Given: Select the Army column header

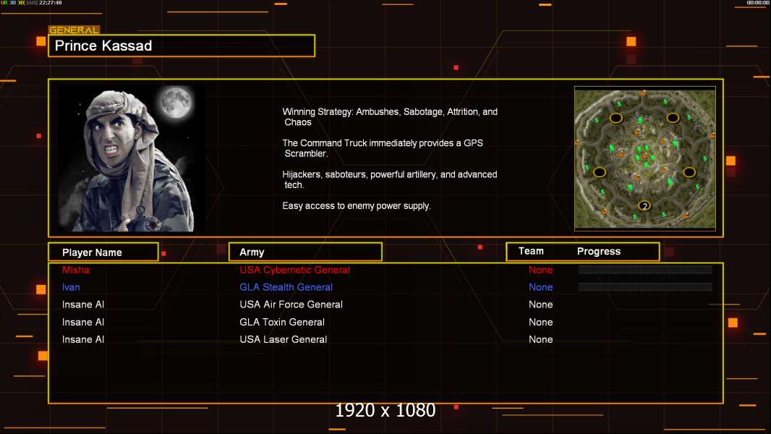Looking at the screenshot, I should (x=305, y=252).
